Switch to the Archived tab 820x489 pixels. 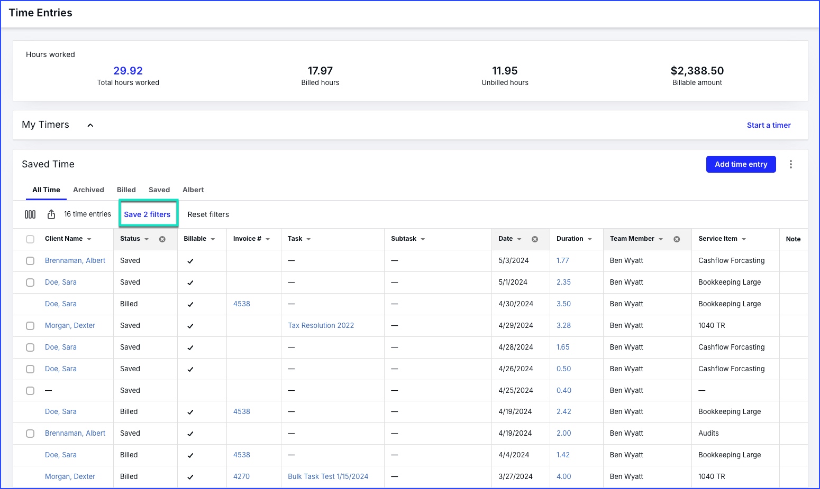[x=88, y=190]
